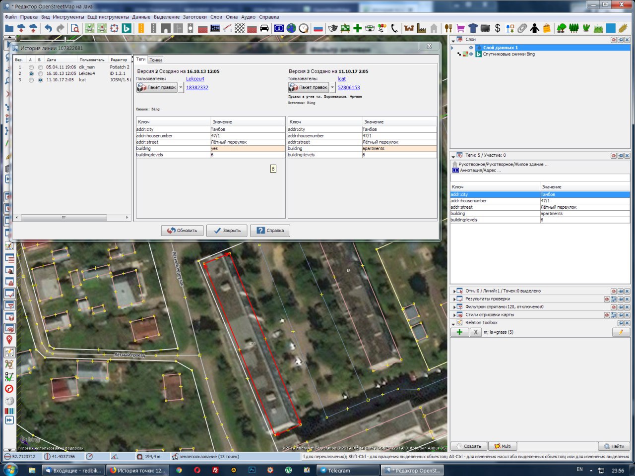
Task: Select column A radio for version 3
Action: [31, 80]
